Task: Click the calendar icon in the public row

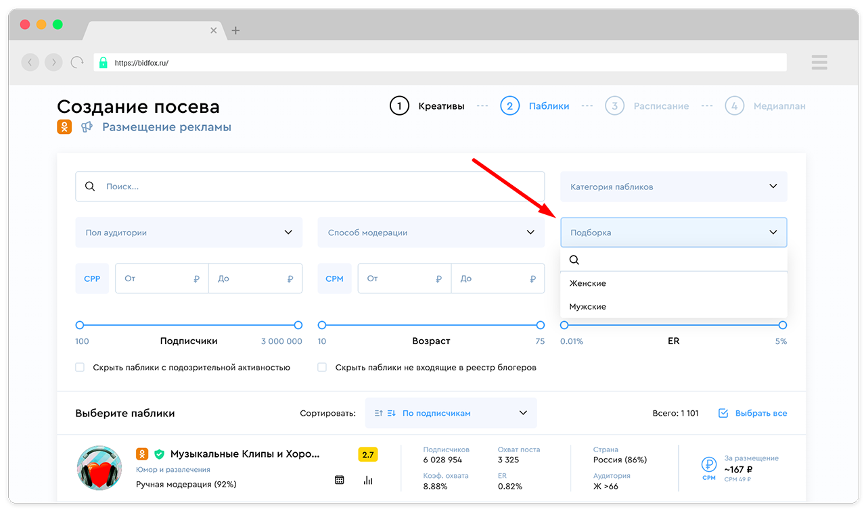Action: click(340, 480)
